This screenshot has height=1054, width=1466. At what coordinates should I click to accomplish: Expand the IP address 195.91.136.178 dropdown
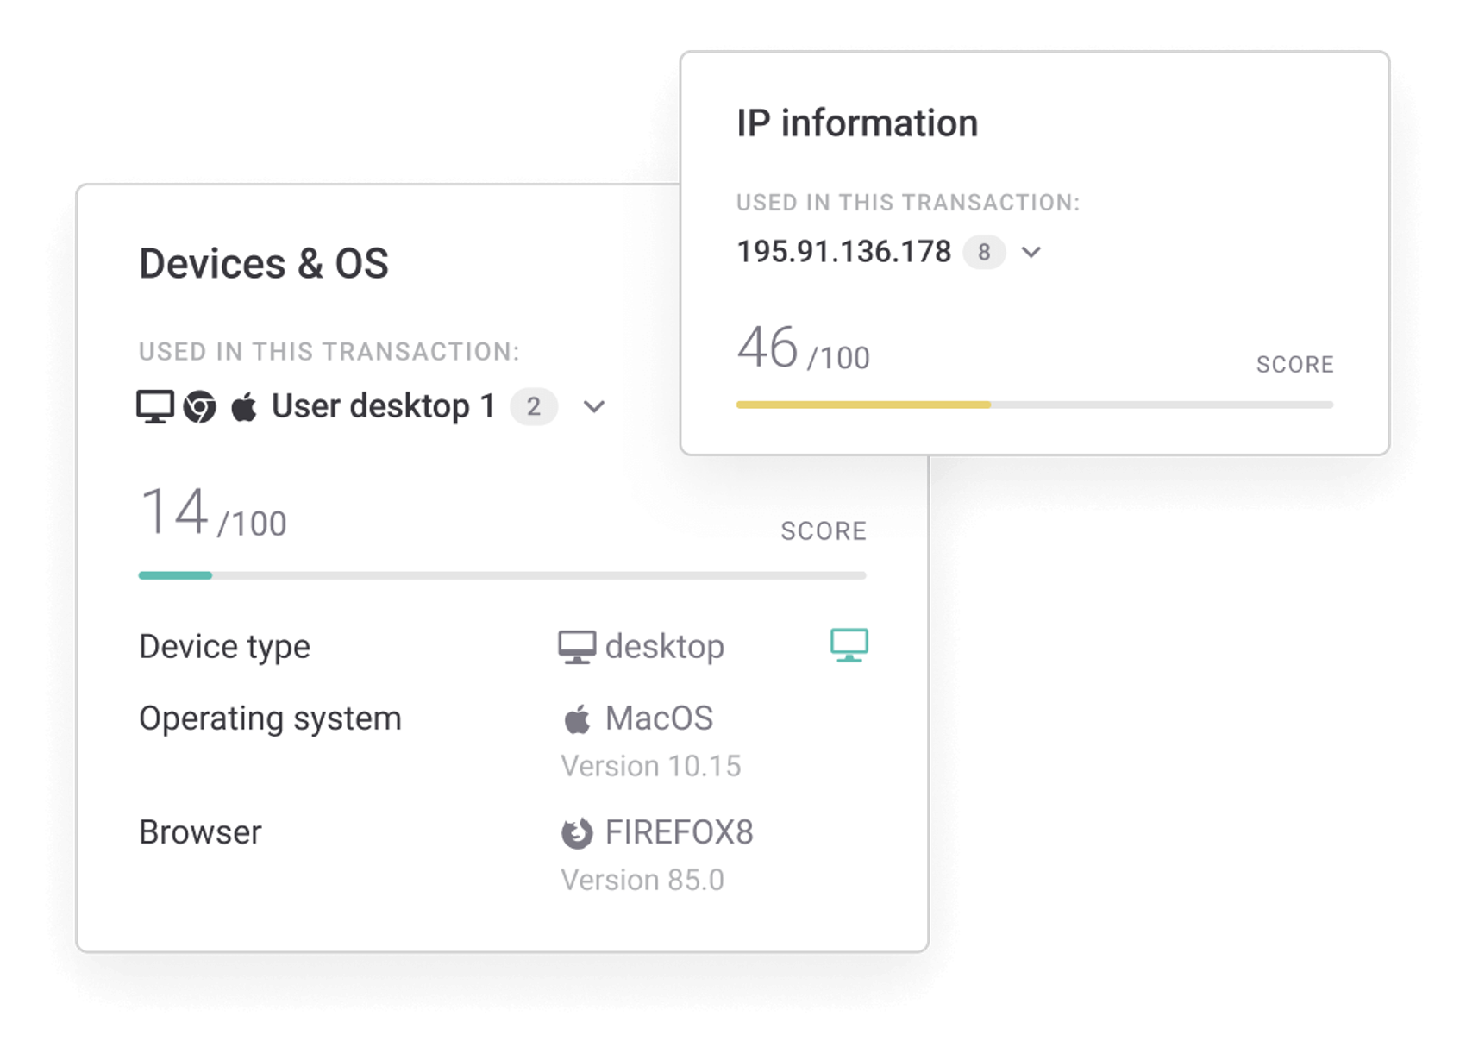tap(1033, 252)
